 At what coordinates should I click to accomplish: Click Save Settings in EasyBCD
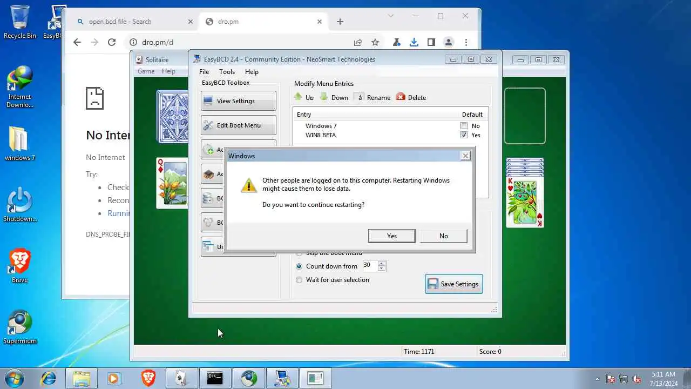pyautogui.click(x=454, y=284)
